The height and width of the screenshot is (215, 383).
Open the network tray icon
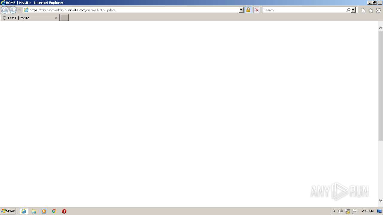pos(347,211)
